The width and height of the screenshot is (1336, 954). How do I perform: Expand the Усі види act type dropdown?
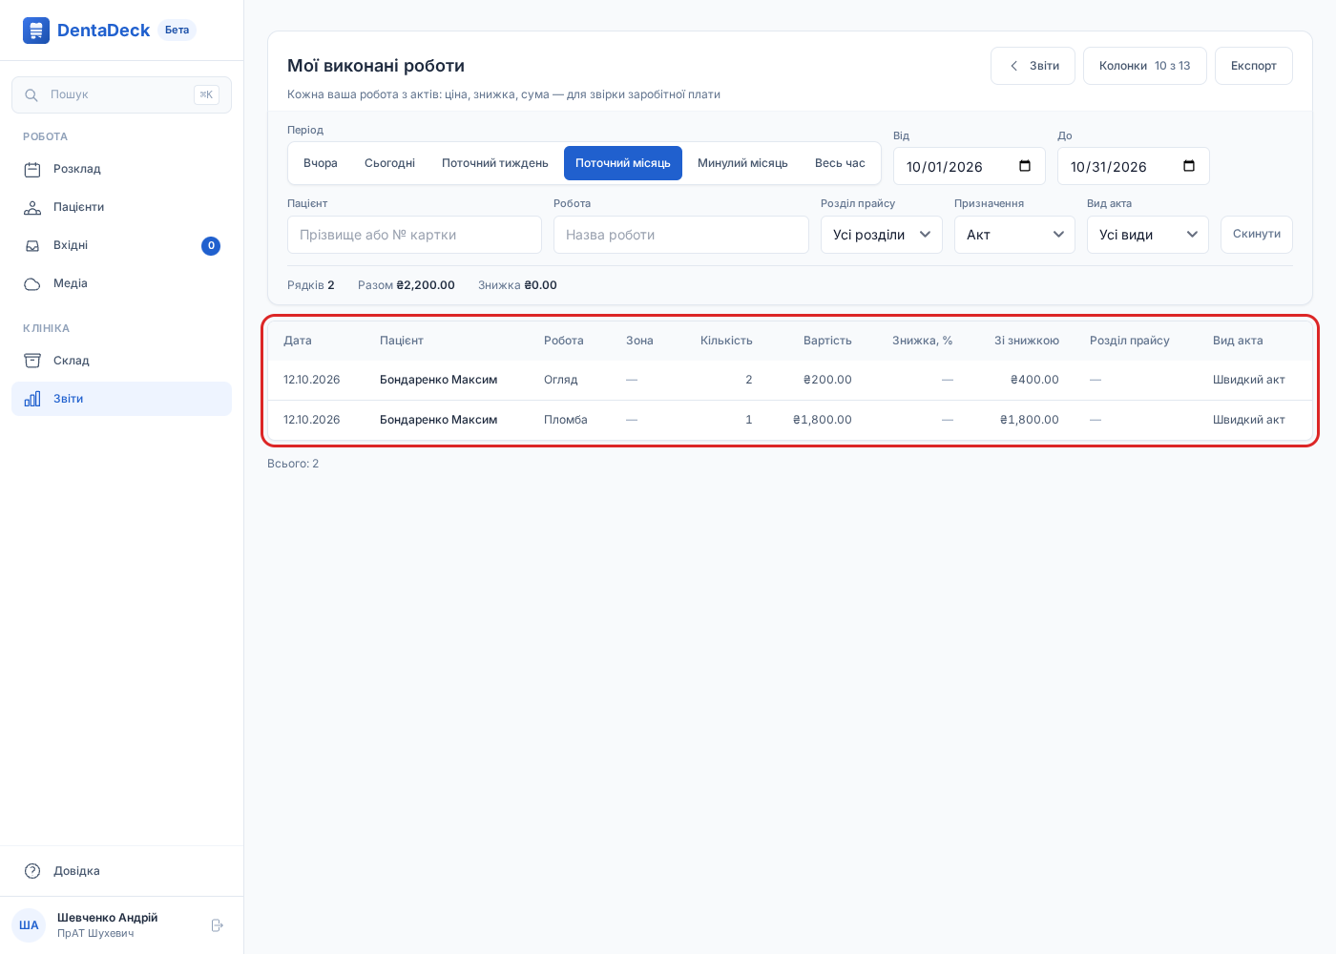(1148, 235)
